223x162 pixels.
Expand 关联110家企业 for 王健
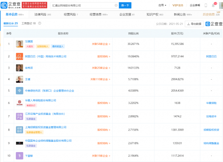(100, 79)
